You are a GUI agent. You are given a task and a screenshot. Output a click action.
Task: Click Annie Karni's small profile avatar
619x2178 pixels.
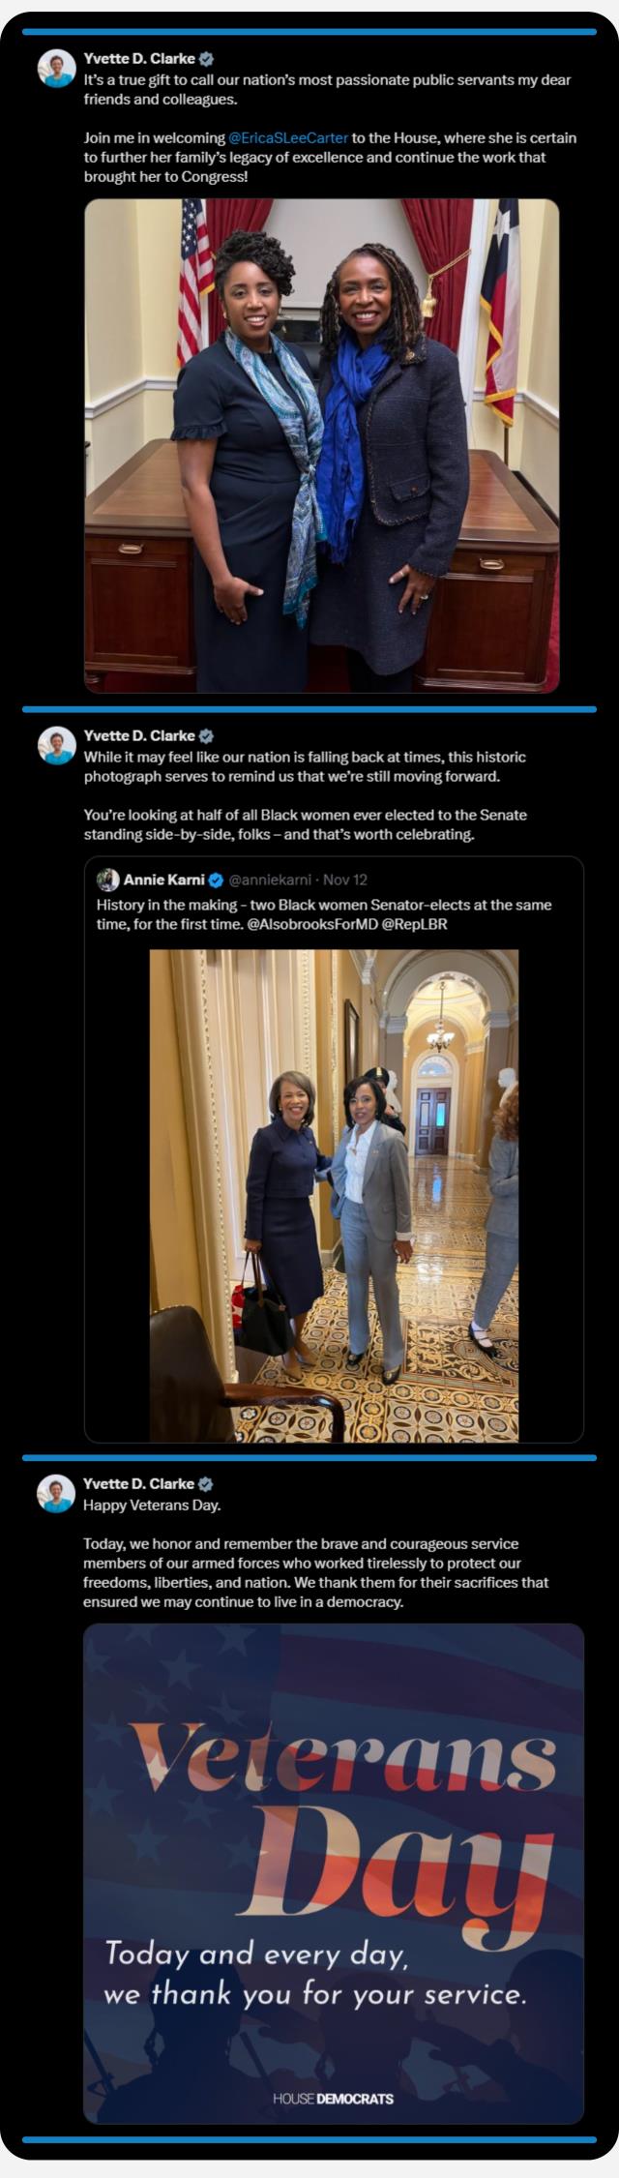coord(107,880)
